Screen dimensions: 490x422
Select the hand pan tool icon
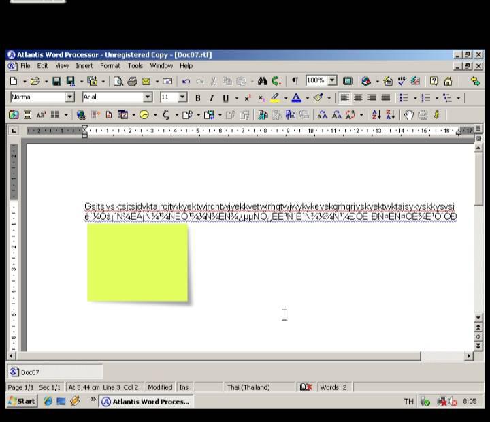[x=409, y=115]
